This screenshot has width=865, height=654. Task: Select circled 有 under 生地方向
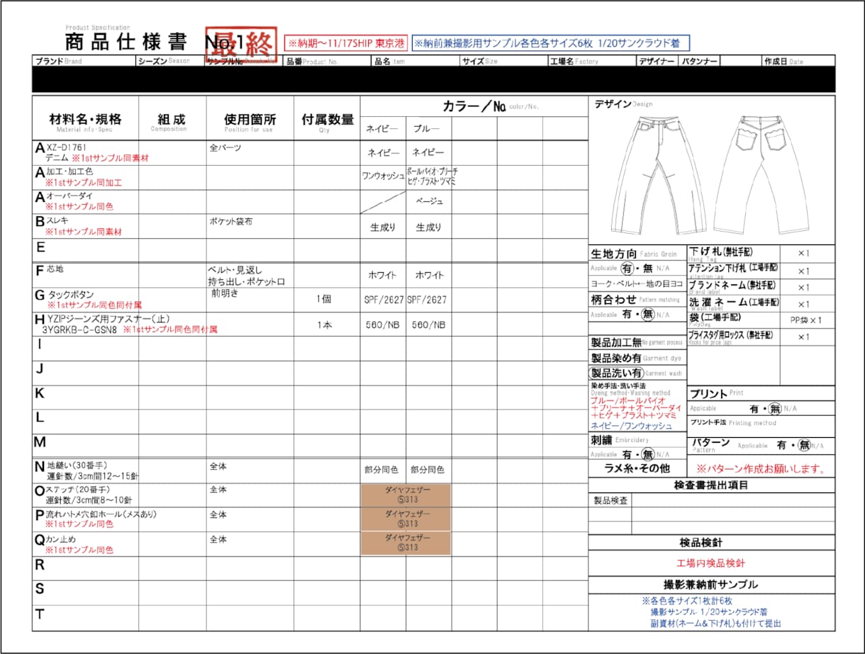[x=627, y=269]
